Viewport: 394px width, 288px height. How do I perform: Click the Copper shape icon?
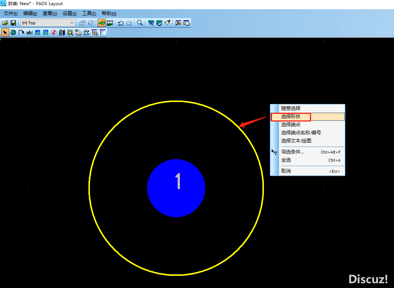point(38,32)
